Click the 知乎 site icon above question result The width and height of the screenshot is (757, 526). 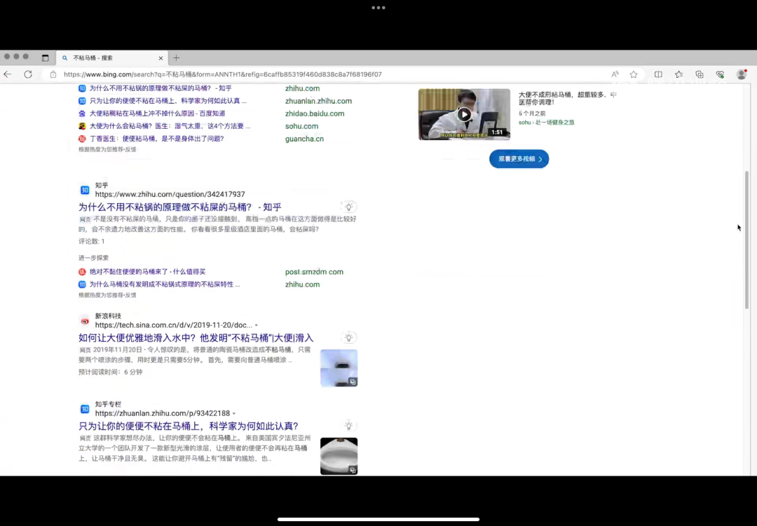(x=85, y=190)
